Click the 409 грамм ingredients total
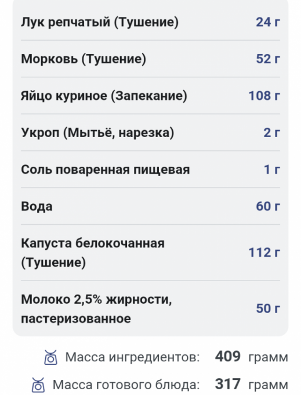The image size is (301, 395). [x=252, y=357]
